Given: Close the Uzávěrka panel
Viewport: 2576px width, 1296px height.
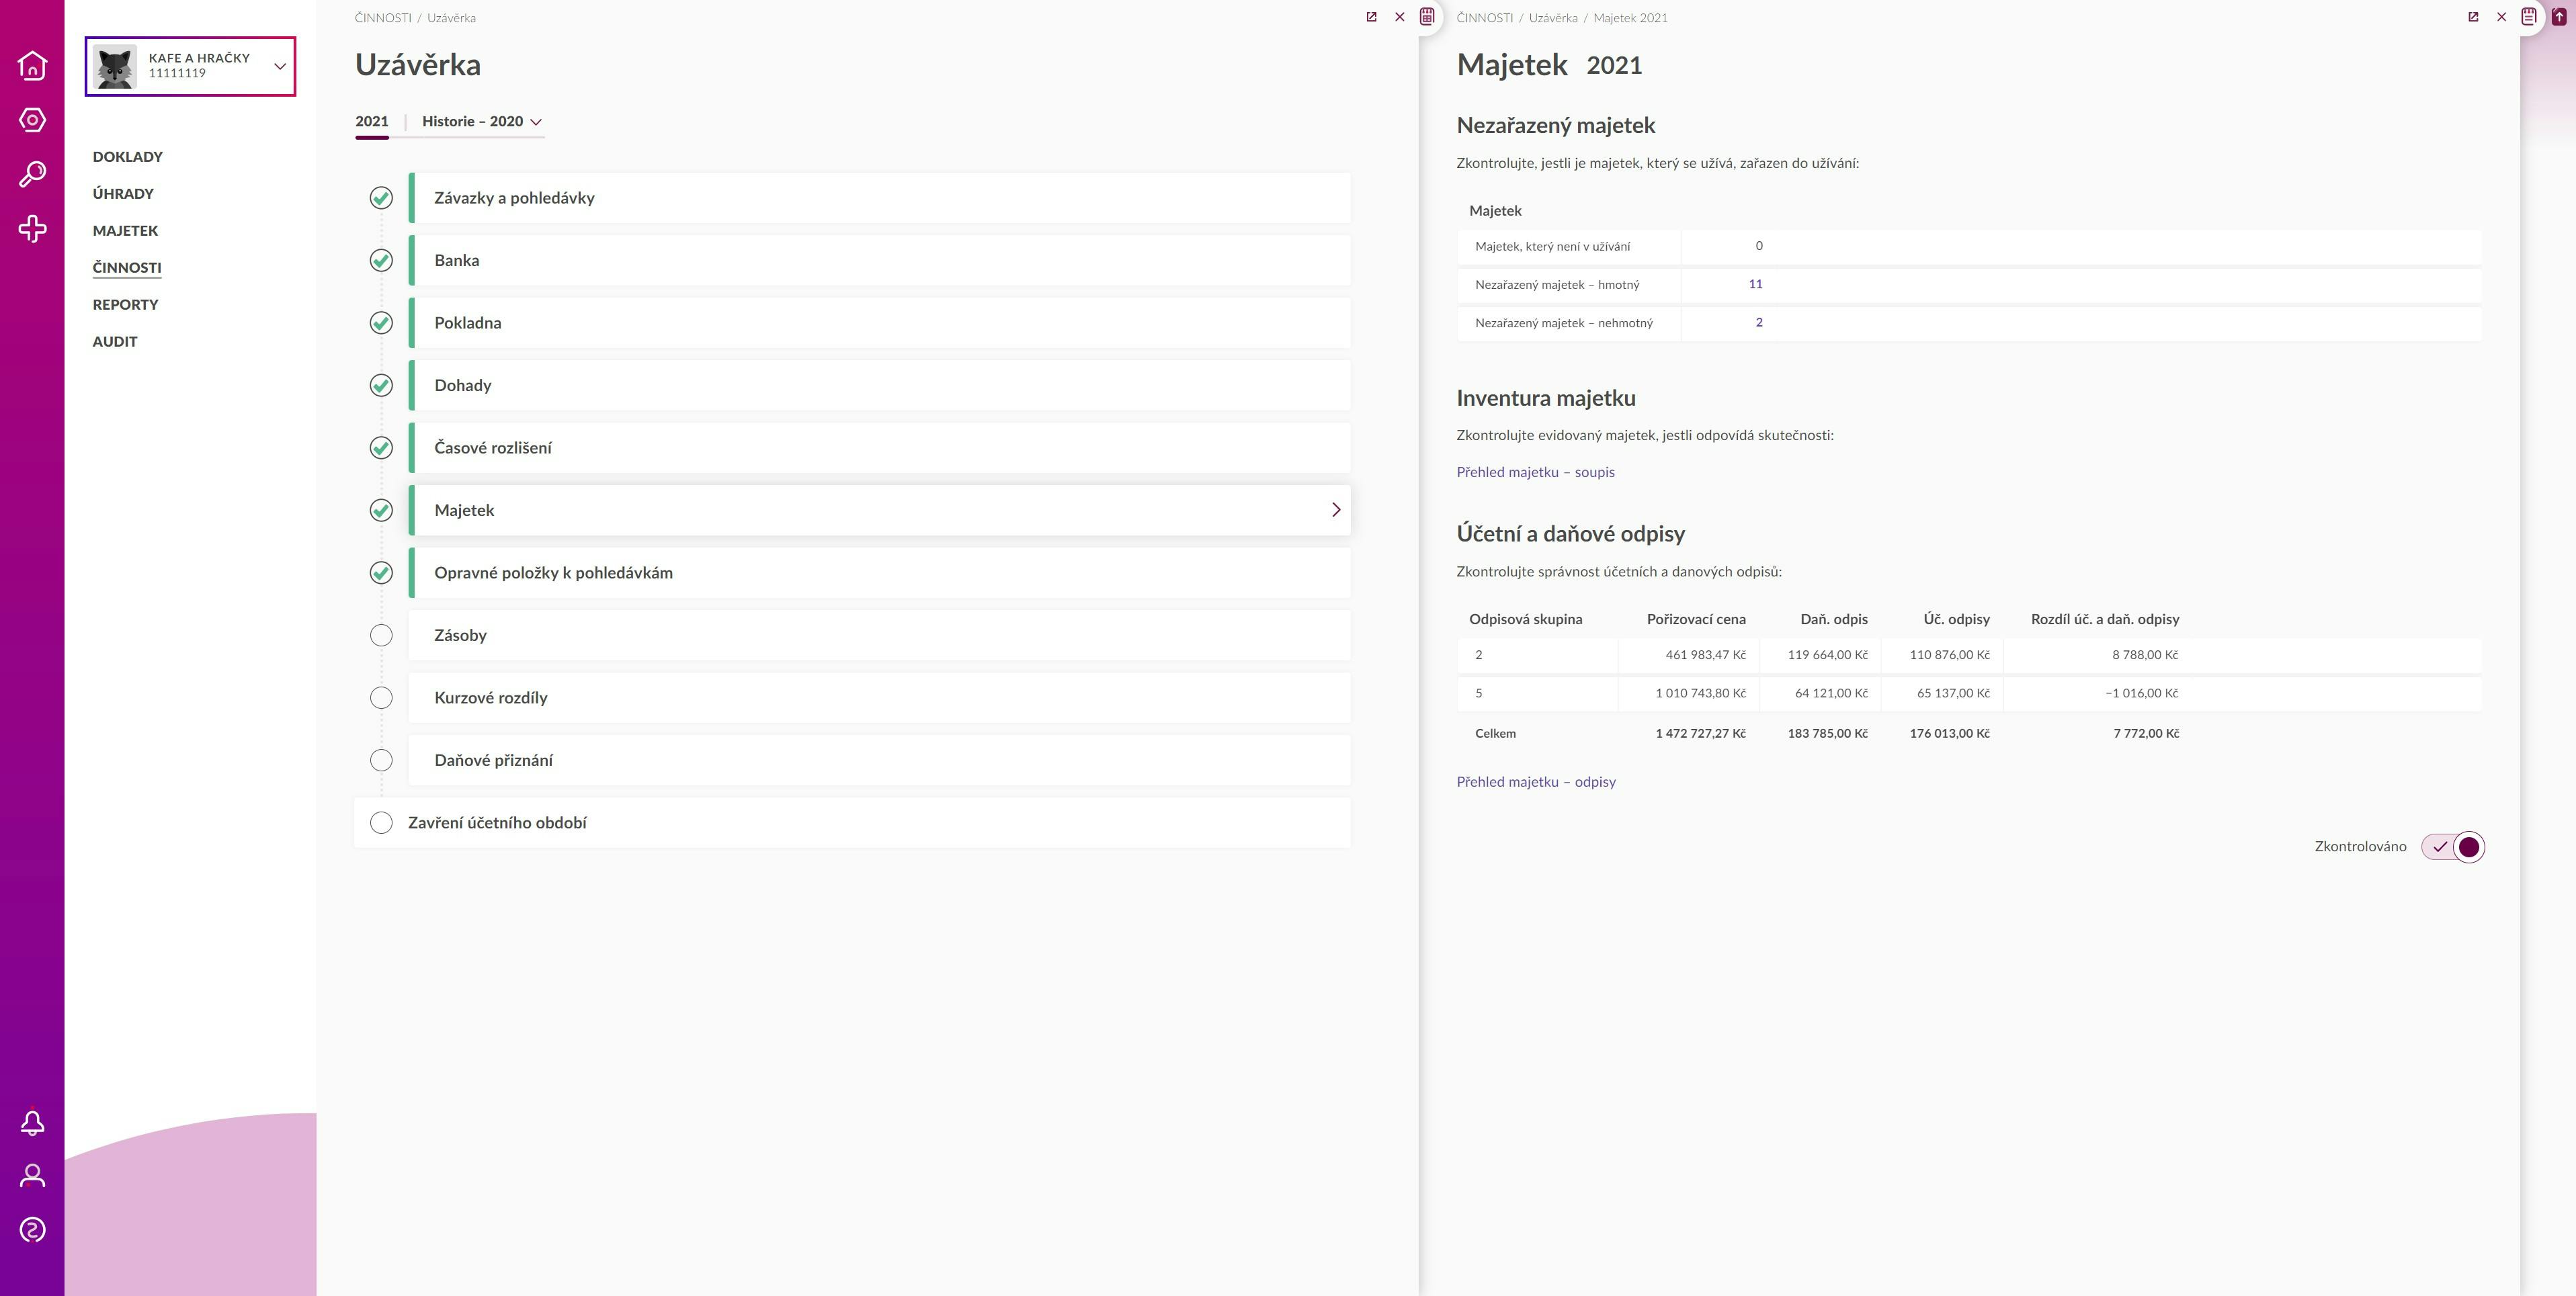Looking at the screenshot, I should coord(1399,17).
